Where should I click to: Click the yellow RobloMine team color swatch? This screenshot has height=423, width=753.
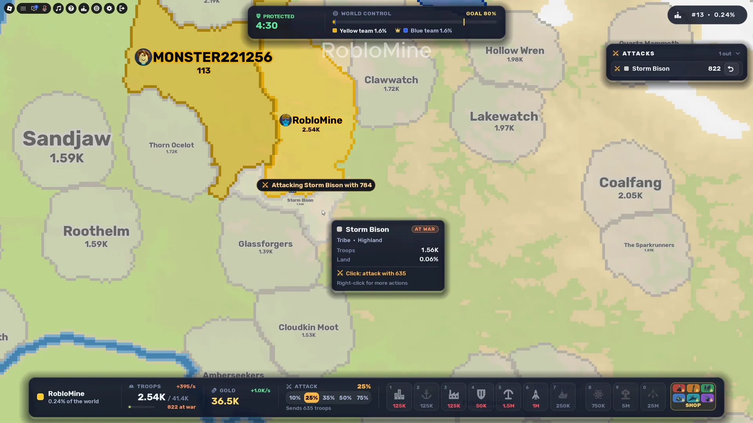coord(40,397)
